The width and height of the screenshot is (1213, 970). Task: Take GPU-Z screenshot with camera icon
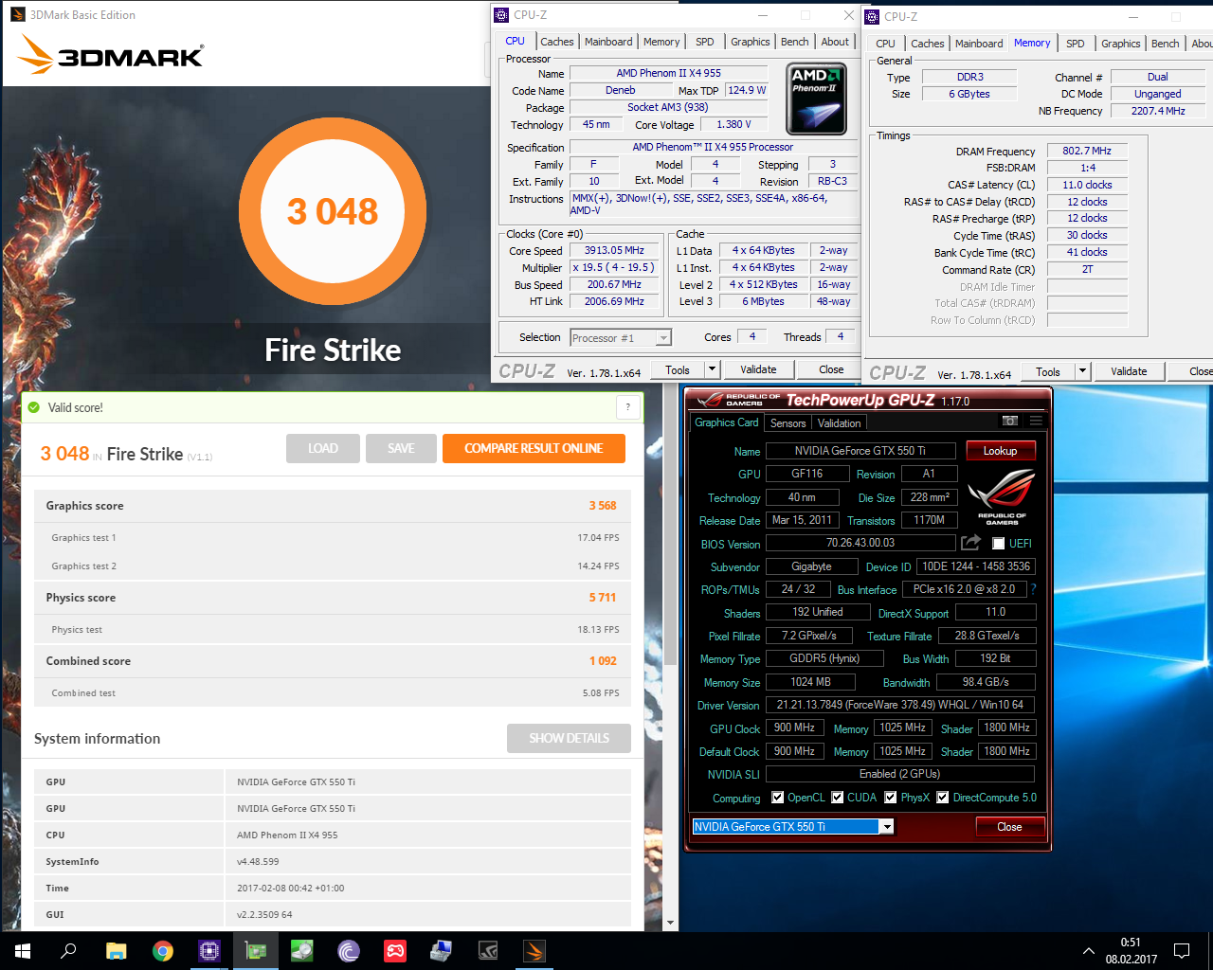pos(1010,422)
